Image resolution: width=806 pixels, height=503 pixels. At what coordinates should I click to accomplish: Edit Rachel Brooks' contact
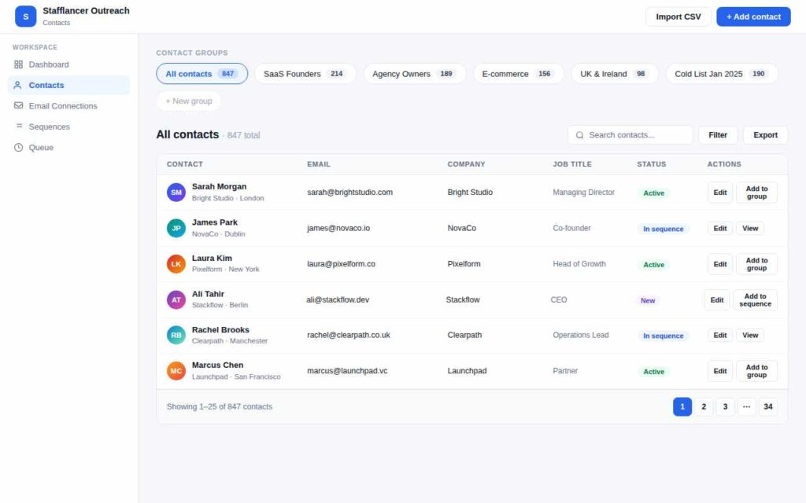tap(719, 335)
